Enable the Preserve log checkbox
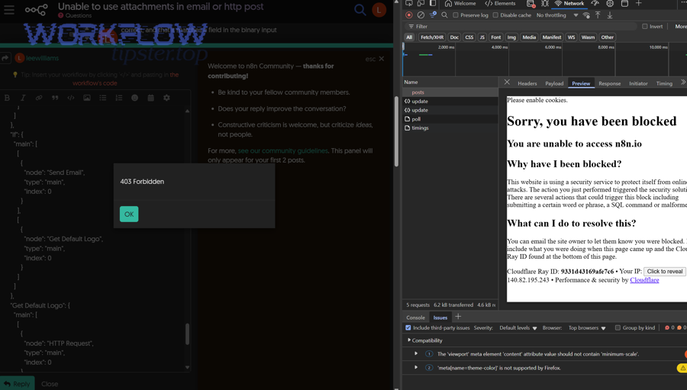687x390 pixels. point(456,15)
